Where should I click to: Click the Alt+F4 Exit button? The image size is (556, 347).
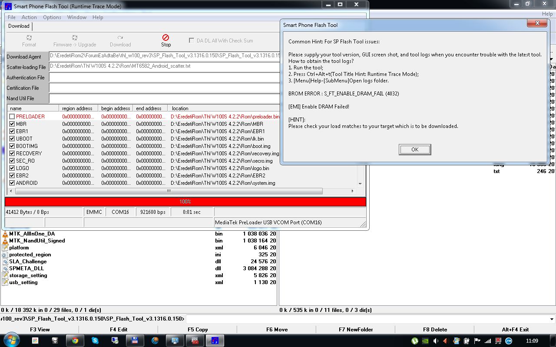515,330
